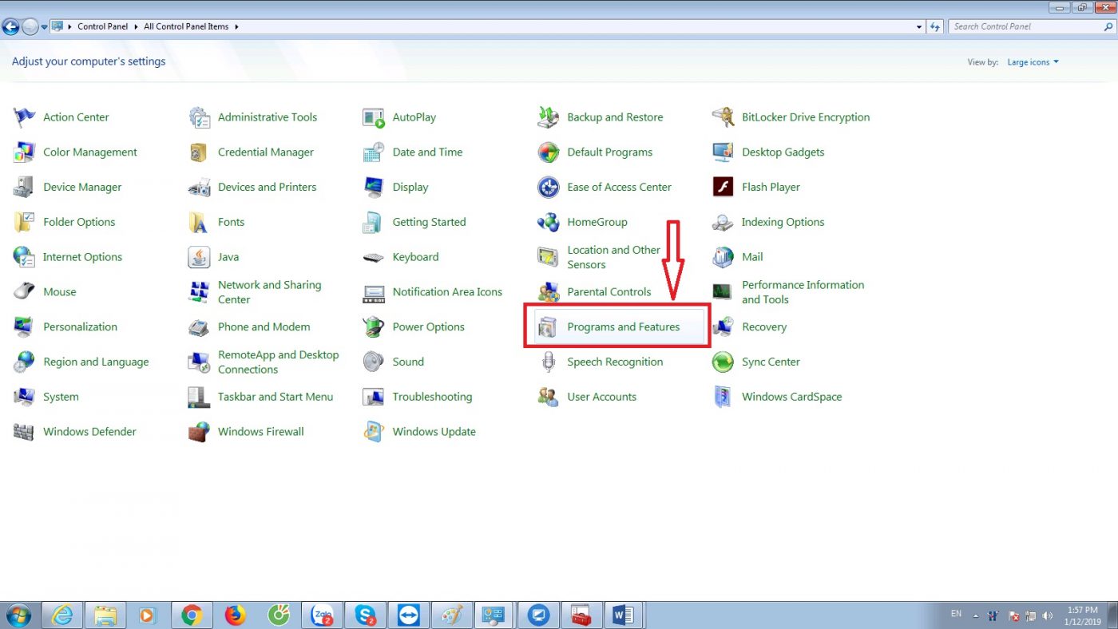This screenshot has width=1118, height=629.
Task: Open the Google Chrome taskbar icon
Action: coord(191,615)
